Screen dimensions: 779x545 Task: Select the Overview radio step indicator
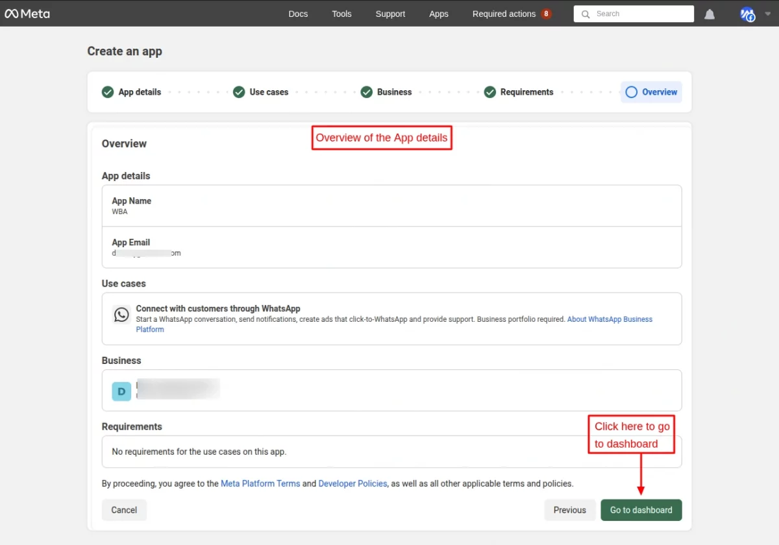630,91
